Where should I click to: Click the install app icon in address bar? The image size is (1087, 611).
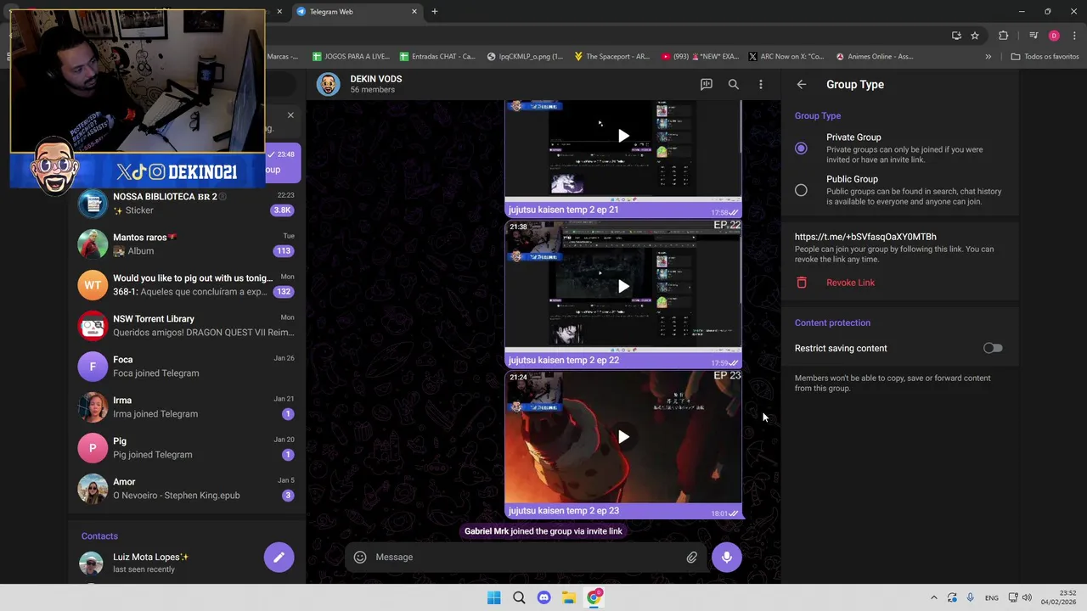click(956, 36)
